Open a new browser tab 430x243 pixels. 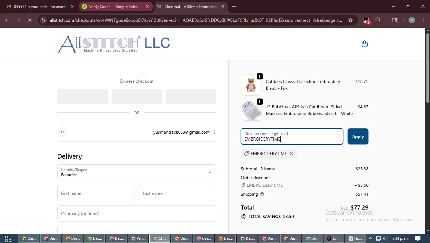(234, 7)
